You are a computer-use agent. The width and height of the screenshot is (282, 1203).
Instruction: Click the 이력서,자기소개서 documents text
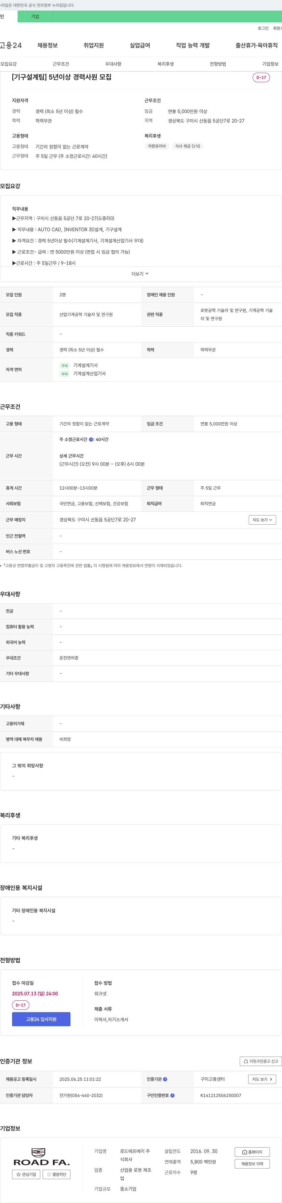pyautogui.click(x=111, y=1019)
